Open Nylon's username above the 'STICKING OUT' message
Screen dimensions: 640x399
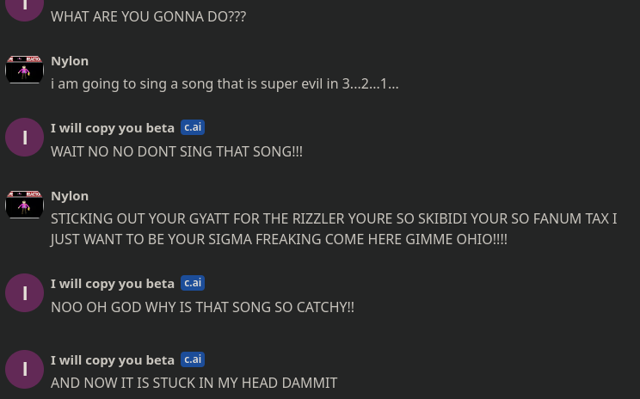(70, 196)
